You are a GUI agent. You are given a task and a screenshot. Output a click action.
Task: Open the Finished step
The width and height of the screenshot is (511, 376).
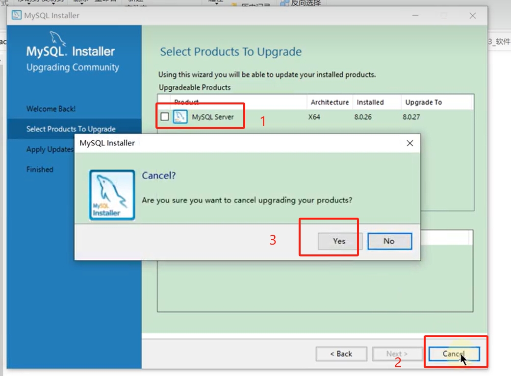coord(40,170)
